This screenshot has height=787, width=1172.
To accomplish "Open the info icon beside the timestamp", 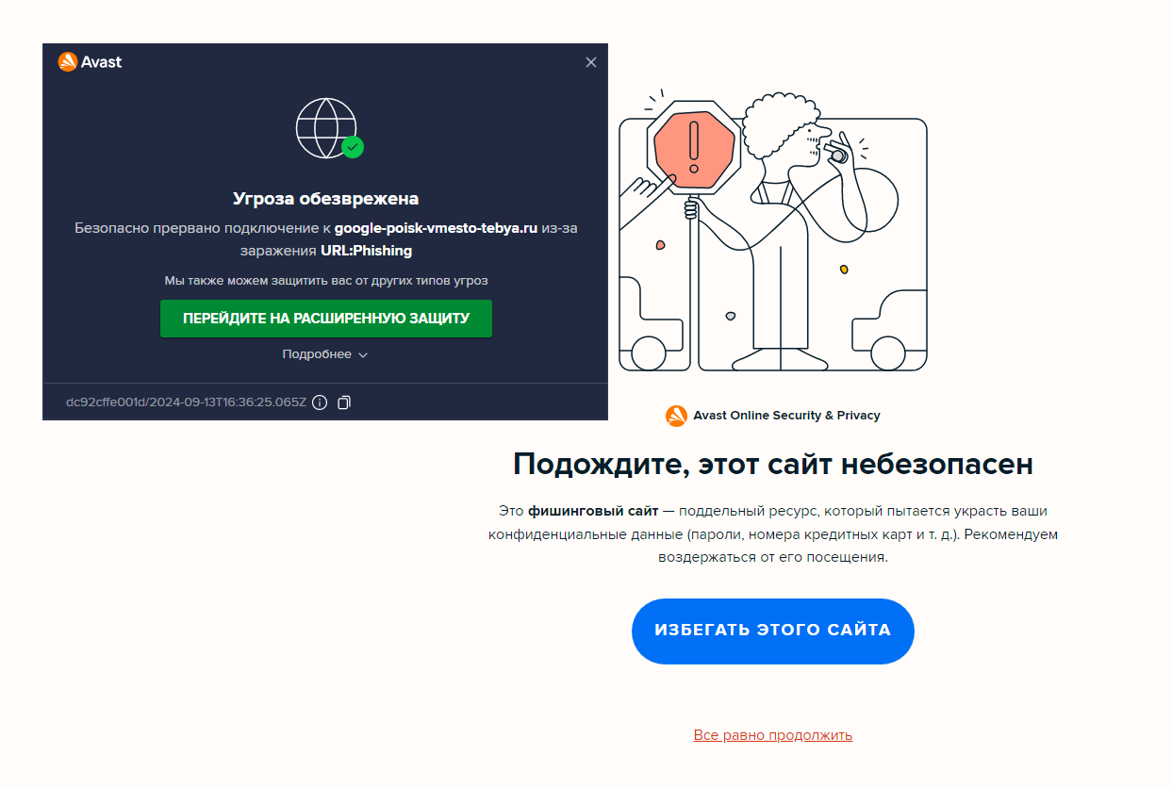I will click(x=320, y=402).
